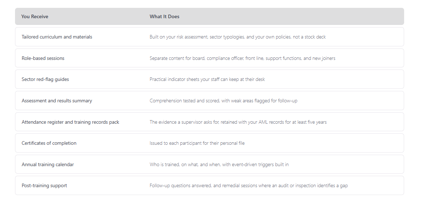The height and width of the screenshot is (205, 422).
Task: Select the 'Annual training calendar' row label
Action: [x=48, y=164]
